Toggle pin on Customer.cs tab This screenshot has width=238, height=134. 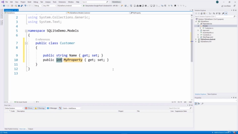[x=15, y=10]
